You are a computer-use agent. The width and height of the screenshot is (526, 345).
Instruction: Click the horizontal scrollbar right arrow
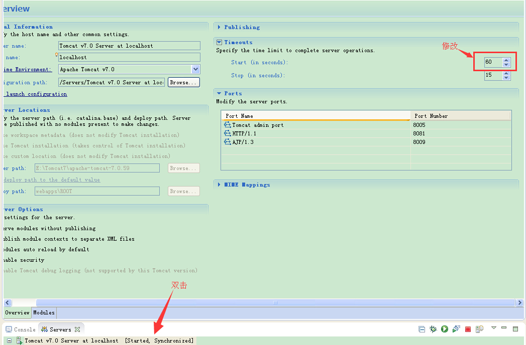pyautogui.click(x=519, y=302)
